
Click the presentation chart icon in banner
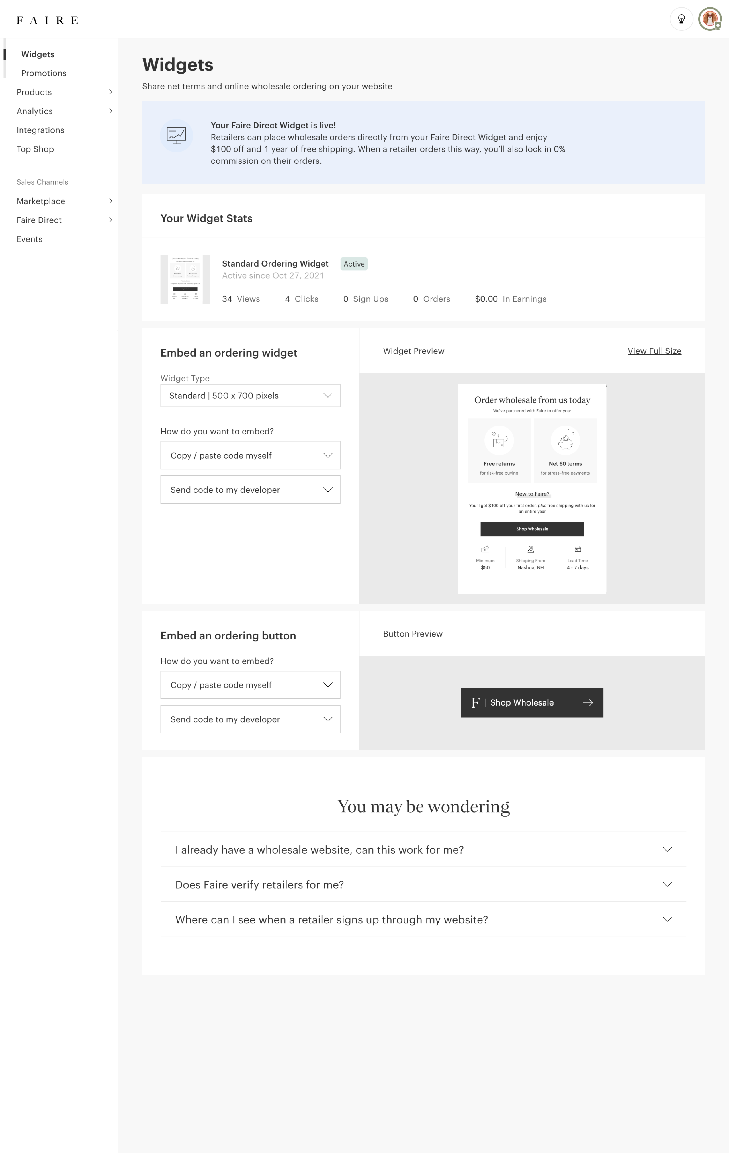(176, 136)
